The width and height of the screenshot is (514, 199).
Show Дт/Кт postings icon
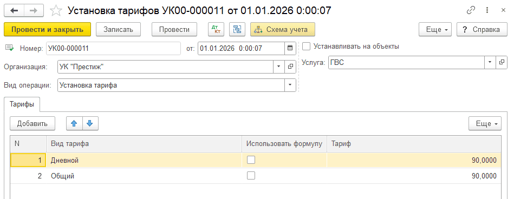(216, 29)
